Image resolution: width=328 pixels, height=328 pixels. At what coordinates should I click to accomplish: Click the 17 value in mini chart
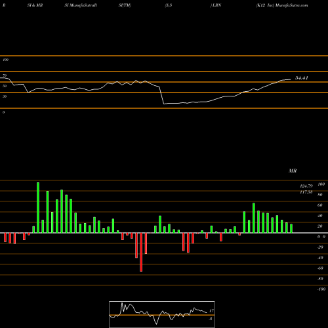(211, 311)
